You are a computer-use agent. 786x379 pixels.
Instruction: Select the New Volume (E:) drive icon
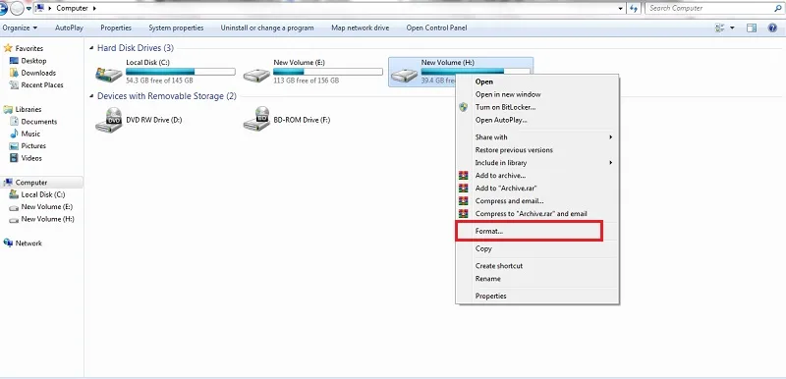[x=256, y=75]
